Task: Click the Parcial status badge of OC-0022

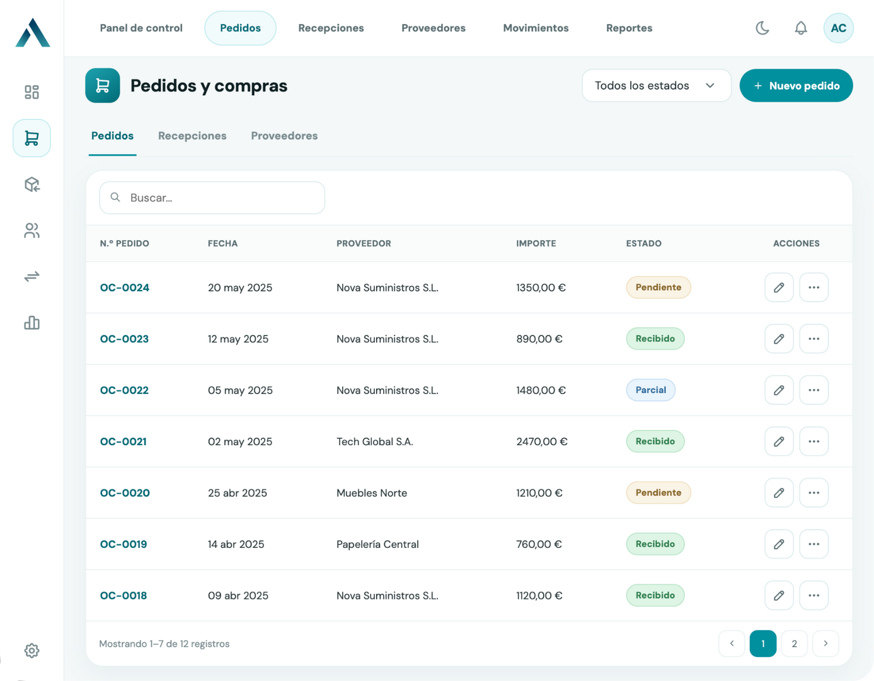Action: pos(651,390)
